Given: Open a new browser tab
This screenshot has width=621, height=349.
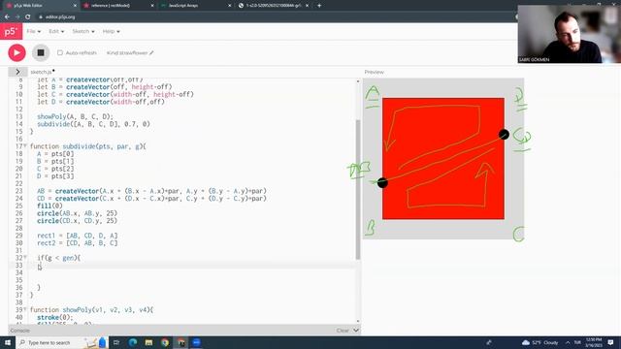Looking at the screenshot, I should coord(319,6).
